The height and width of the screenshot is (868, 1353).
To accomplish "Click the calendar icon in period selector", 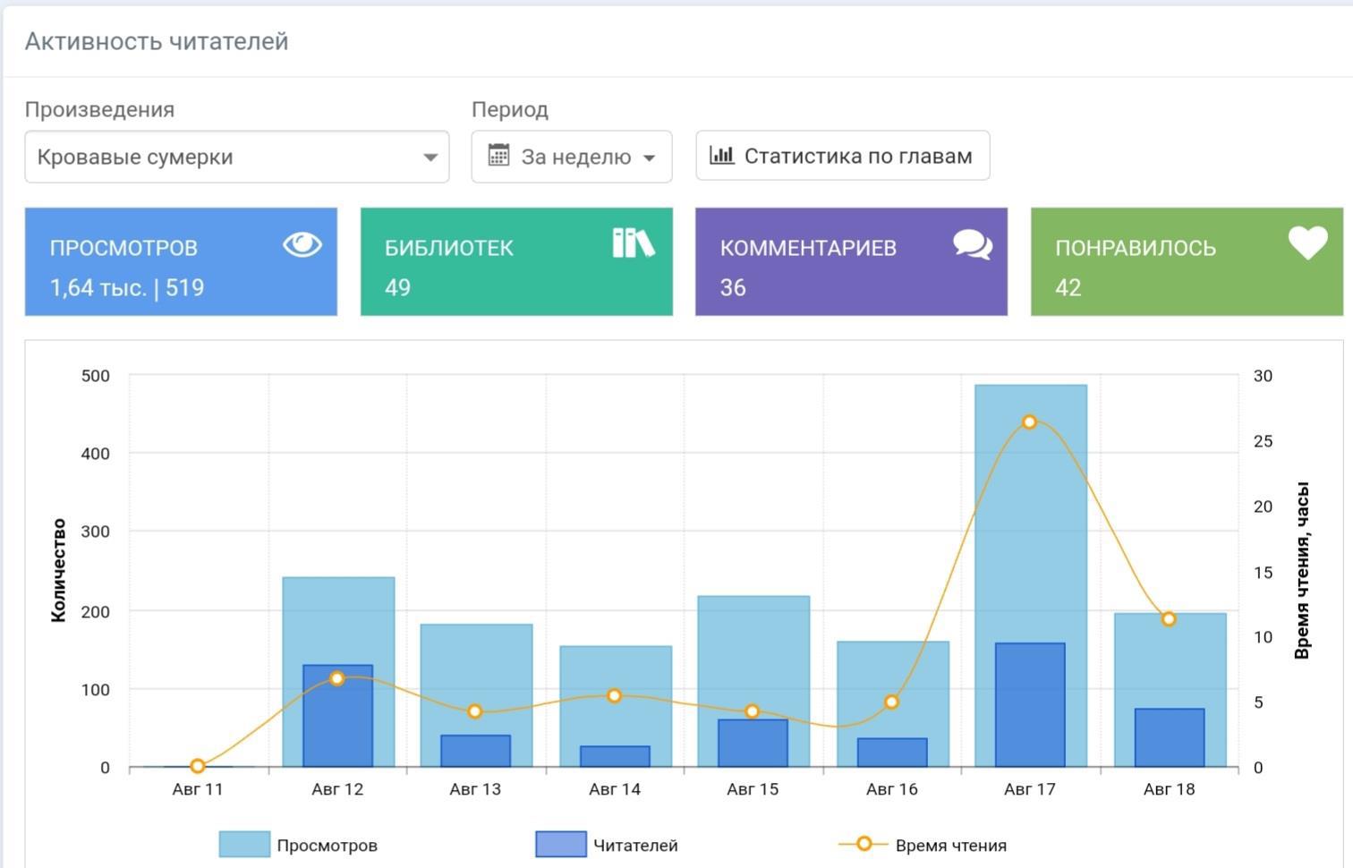I will 498,156.
